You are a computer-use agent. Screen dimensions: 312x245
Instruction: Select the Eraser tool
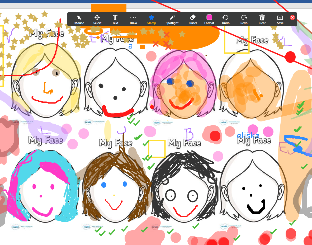click(193, 20)
